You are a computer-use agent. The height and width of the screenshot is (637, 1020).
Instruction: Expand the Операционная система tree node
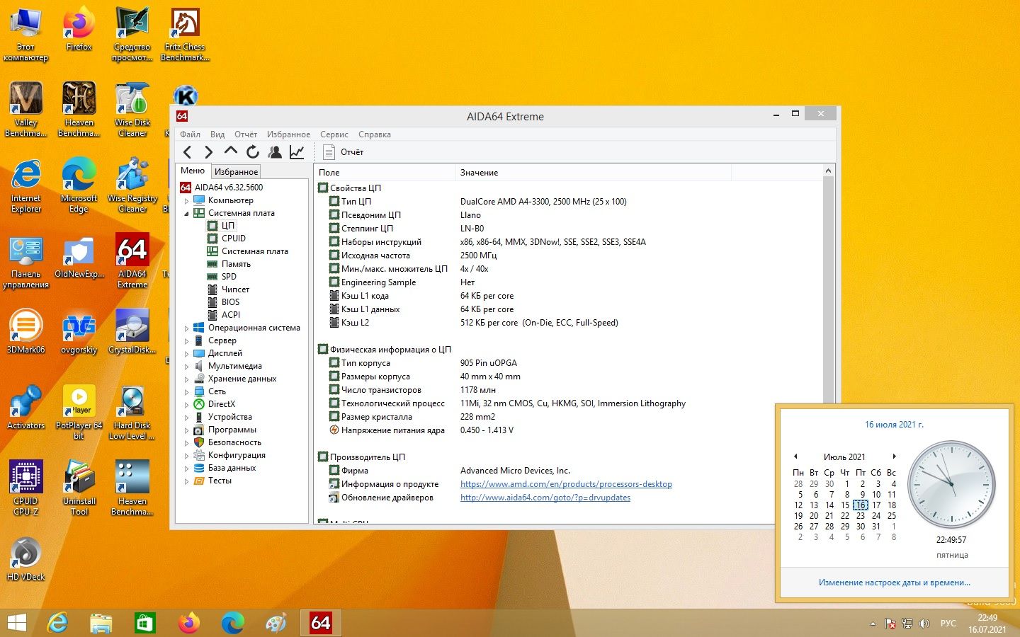pyautogui.click(x=187, y=328)
